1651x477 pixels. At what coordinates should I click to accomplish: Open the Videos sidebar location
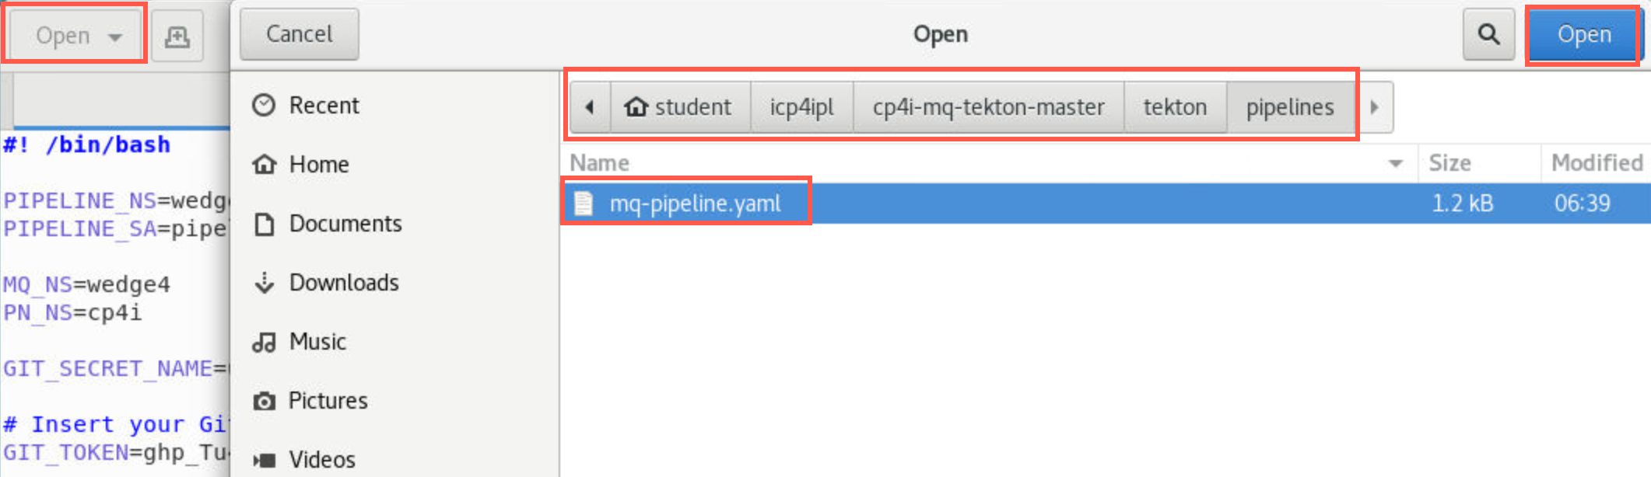click(303, 459)
